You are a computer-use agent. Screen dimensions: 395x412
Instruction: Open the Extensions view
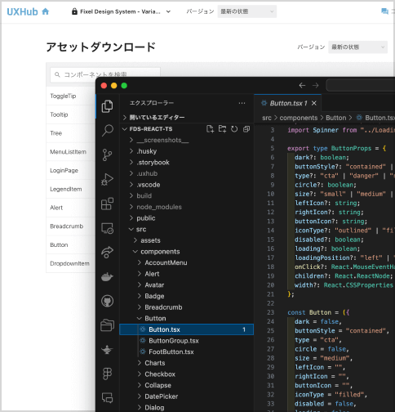click(x=107, y=204)
